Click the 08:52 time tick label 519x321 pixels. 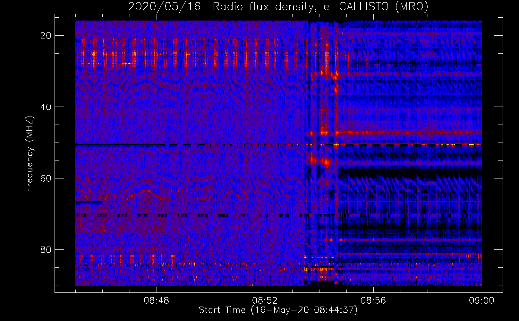[x=265, y=301]
